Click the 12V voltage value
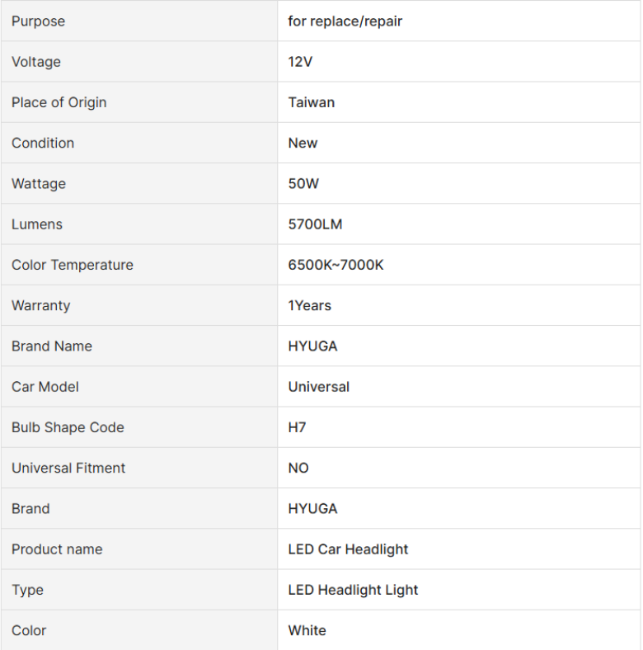This screenshot has width=643, height=650. (x=300, y=62)
